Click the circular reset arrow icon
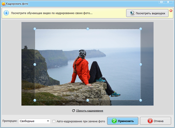This screenshot has height=128, width=175. tap(73, 111)
